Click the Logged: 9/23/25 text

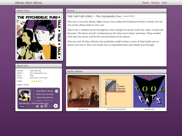click(23, 85)
